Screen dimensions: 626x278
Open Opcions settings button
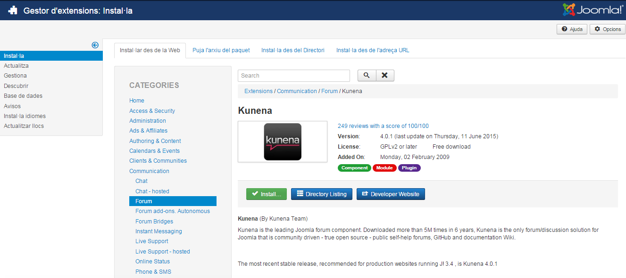tap(607, 29)
